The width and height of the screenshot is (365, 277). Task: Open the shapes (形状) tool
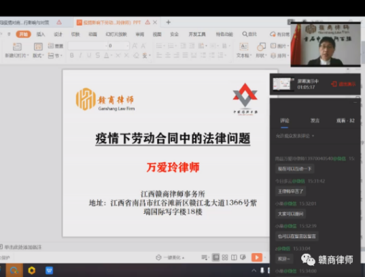click(x=261, y=50)
